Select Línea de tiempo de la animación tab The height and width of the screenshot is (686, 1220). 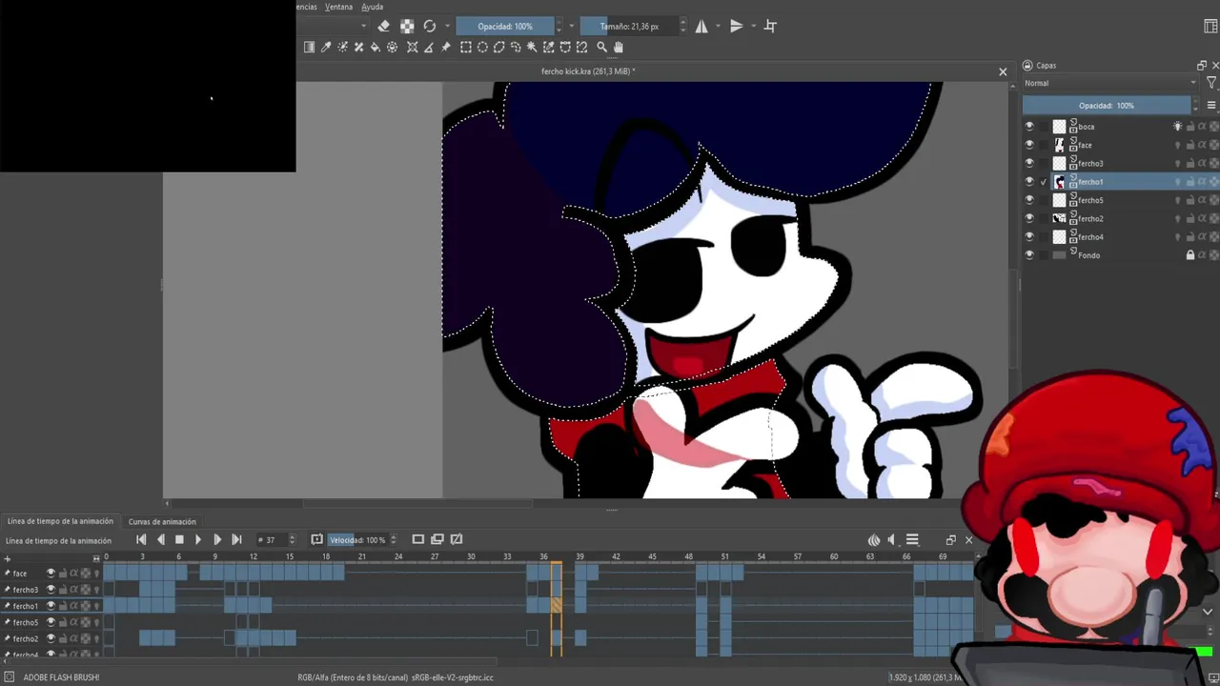[60, 522]
